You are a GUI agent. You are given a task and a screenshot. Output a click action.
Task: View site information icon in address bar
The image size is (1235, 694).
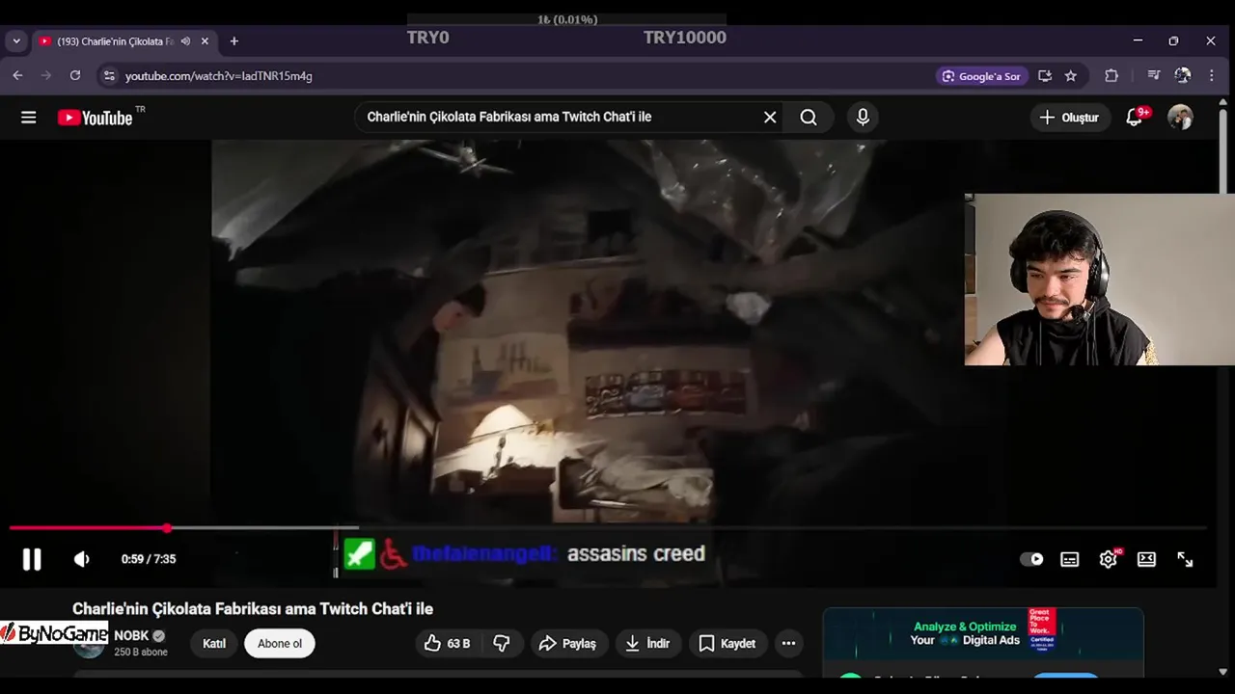[109, 75]
